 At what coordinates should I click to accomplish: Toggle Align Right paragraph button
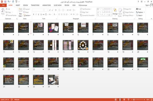click(64, 14)
